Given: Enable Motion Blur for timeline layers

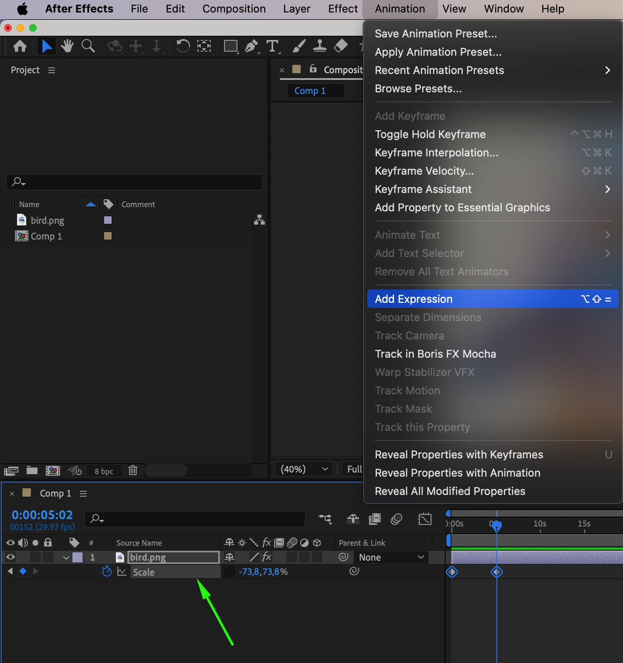Looking at the screenshot, I should point(396,519).
